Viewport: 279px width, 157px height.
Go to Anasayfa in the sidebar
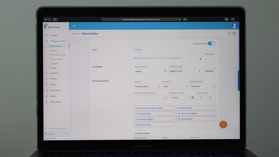54,35
